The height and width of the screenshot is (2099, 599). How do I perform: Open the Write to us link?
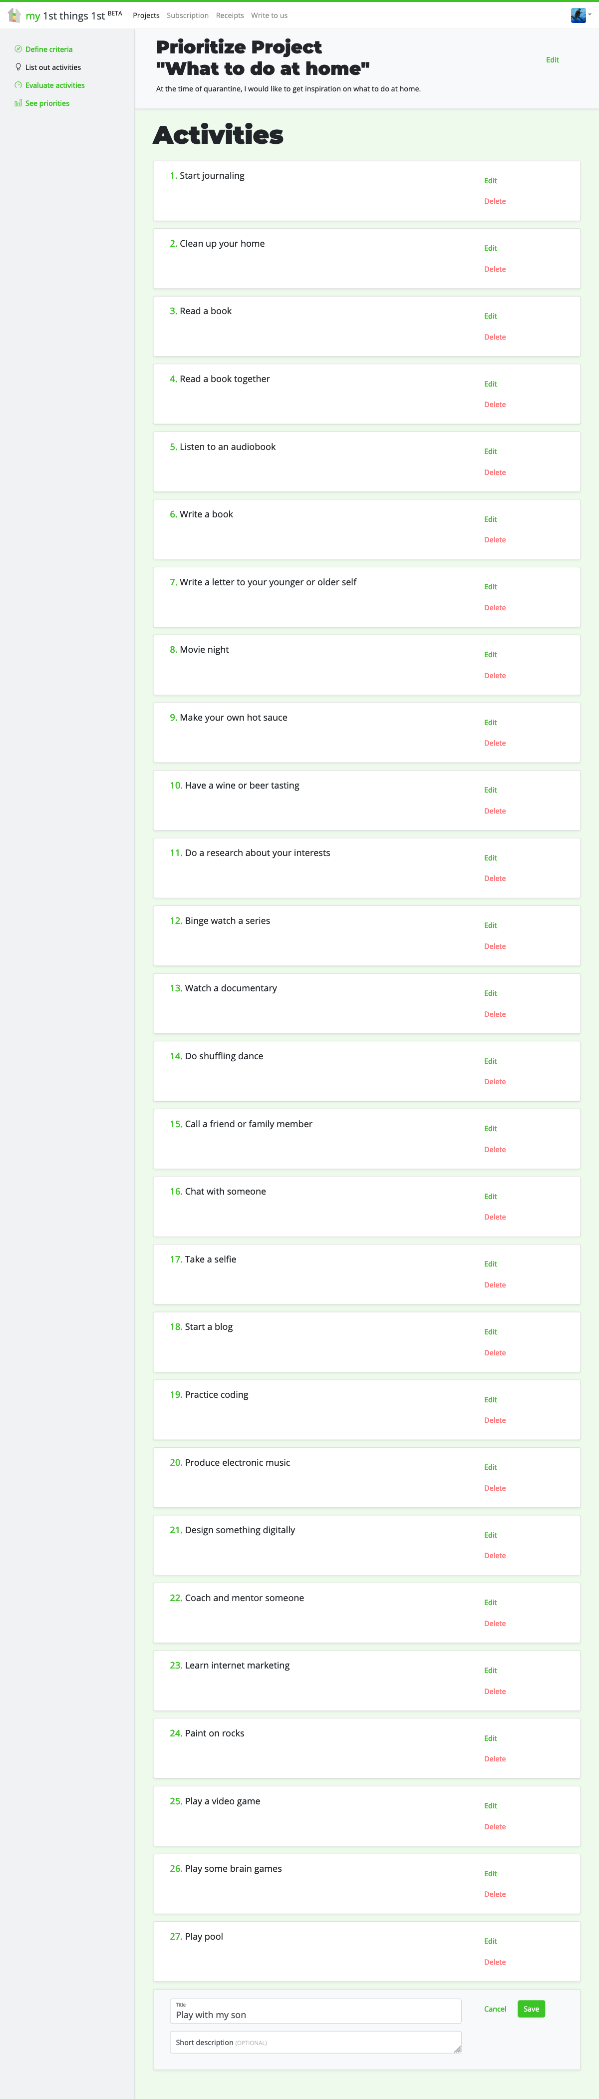pos(269,15)
